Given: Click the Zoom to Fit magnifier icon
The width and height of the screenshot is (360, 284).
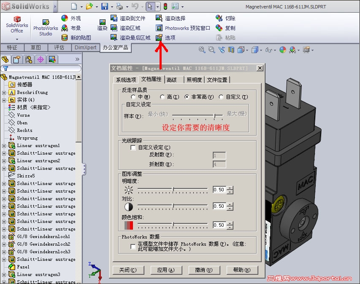Looking at the screenshot, I should pos(202,50).
